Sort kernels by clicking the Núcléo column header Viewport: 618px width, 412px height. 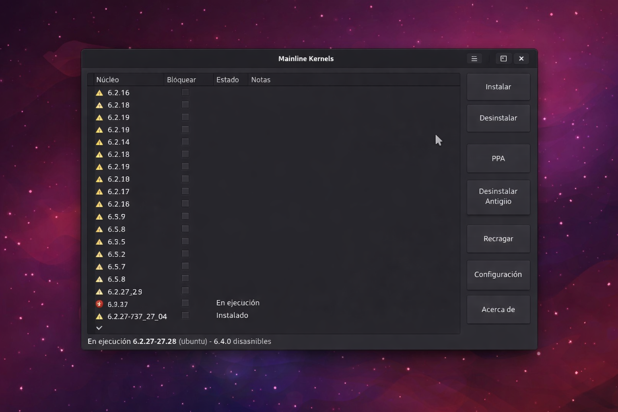108,79
